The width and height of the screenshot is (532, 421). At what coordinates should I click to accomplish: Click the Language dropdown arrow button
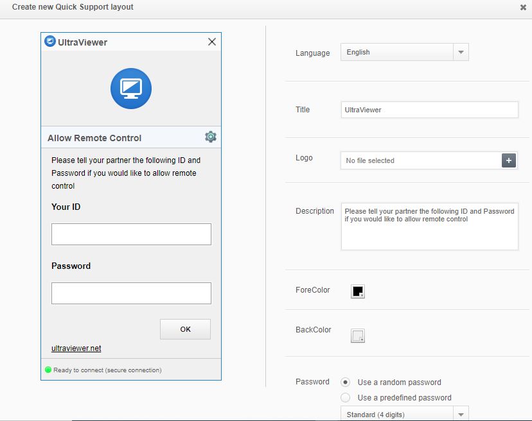pyautogui.click(x=461, y=53)
